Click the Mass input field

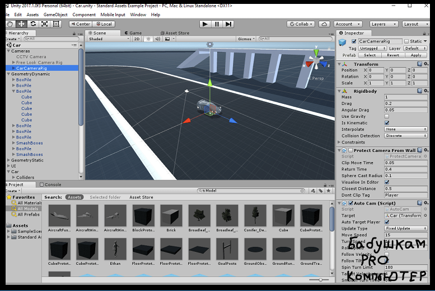point(405,97)
